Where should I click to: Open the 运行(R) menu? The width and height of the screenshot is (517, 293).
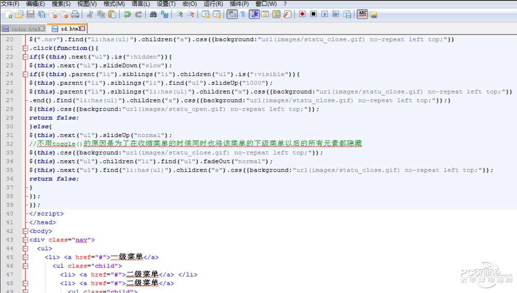(213, 4)
